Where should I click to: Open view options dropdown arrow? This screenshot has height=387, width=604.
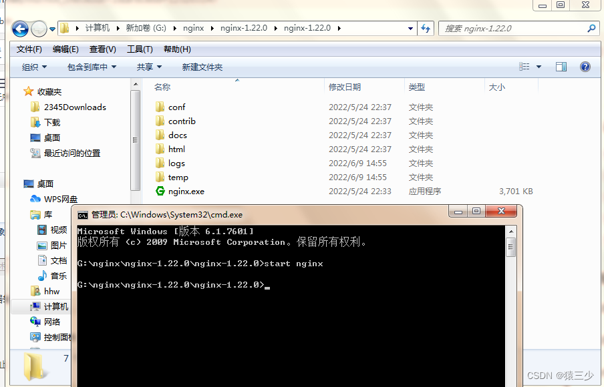(539, 67)
